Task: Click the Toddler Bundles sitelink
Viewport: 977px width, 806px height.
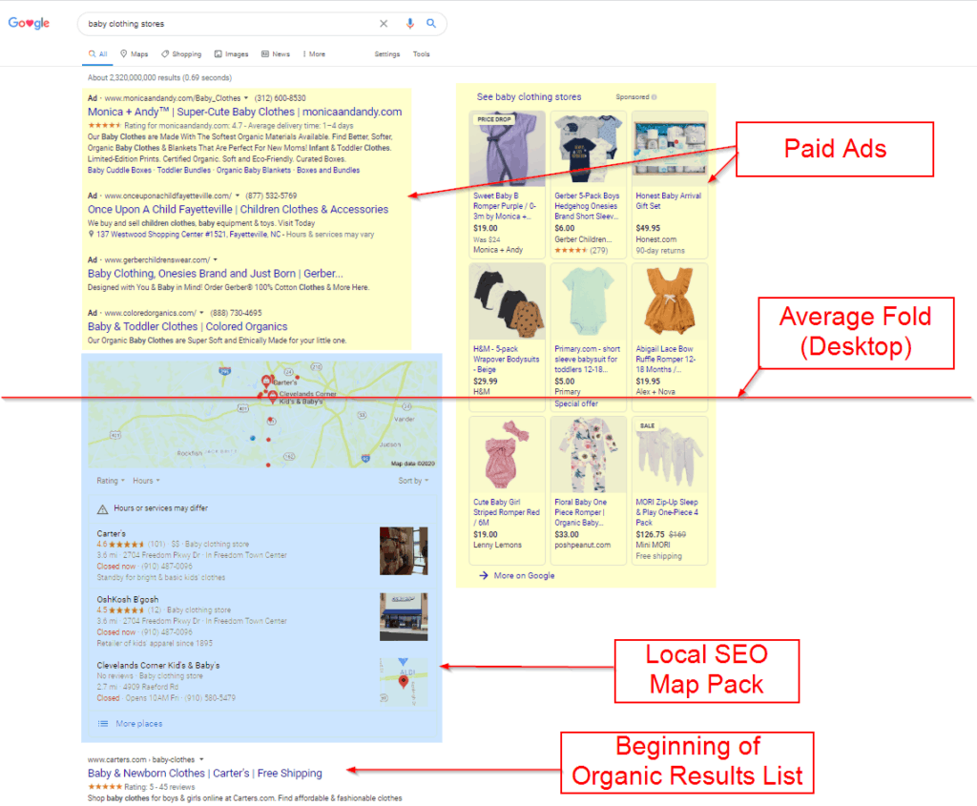Action: click(183, 170)
